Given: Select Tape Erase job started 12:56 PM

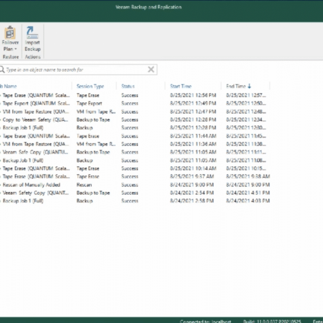Looking at the screenshot, I should tap(135, 96).
